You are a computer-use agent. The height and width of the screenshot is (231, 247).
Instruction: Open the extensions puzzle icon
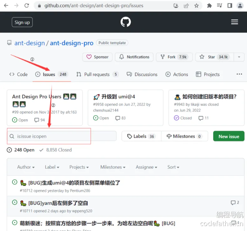coord(209,6)
